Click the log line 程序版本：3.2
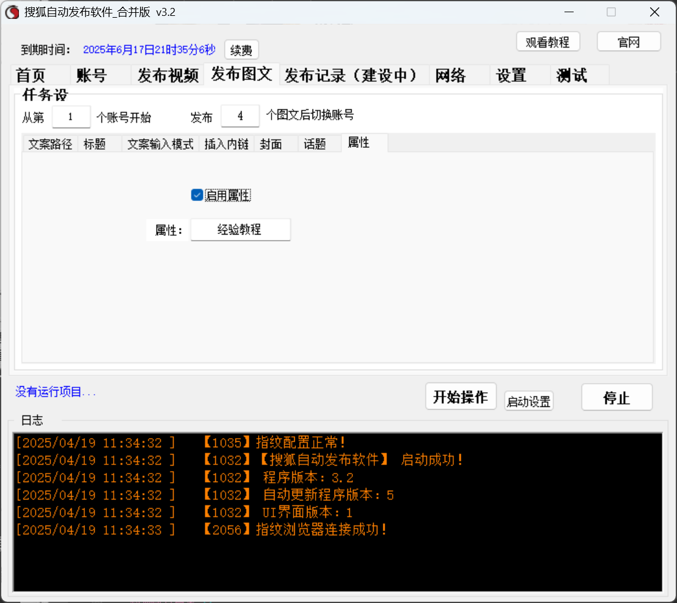677x603 pixels. 185,478
